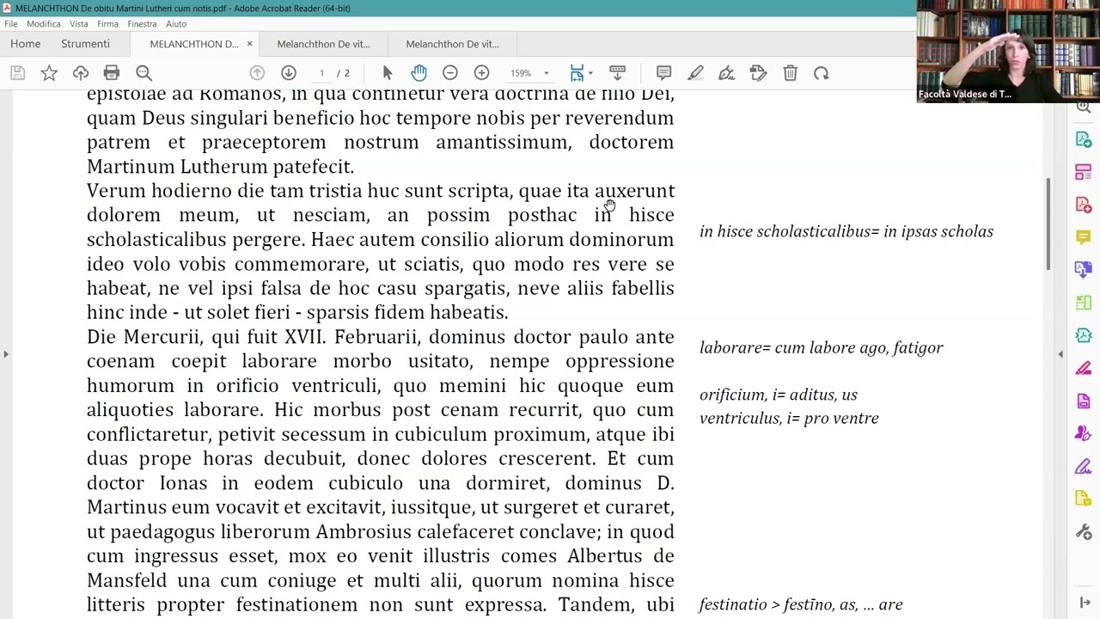Open the Modifica menu
1100x619 pixels.
click(44, 24)
